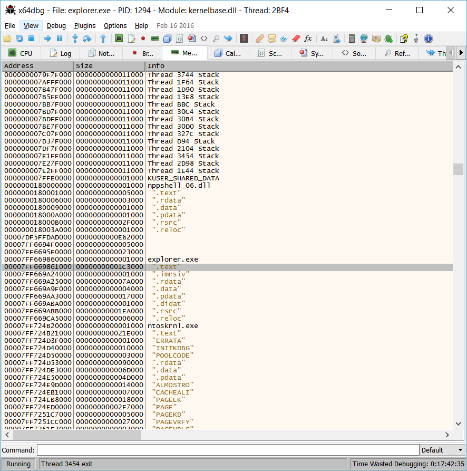Viewport: 467px width, 471px height.
Task: Open the Strings 'A' search icon
Action: [324, 39]
